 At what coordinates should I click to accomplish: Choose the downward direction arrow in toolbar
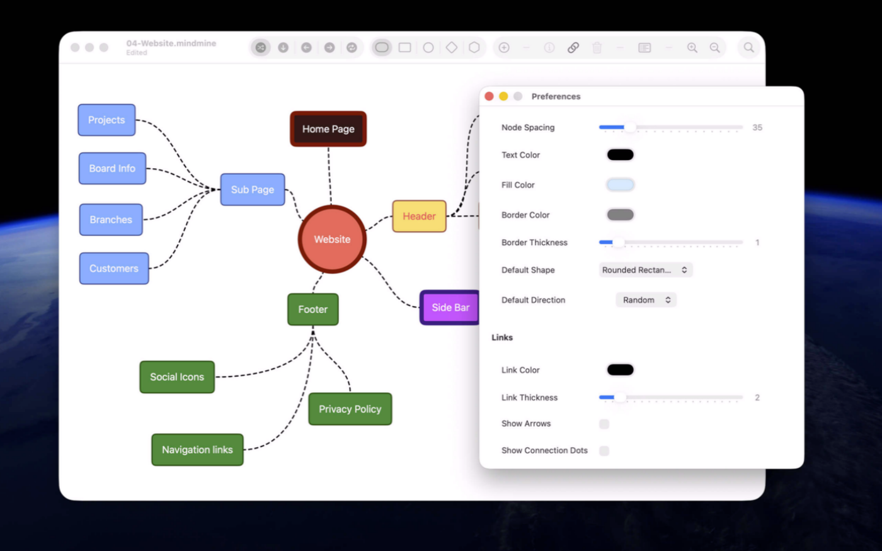click(x=283, y=47)
